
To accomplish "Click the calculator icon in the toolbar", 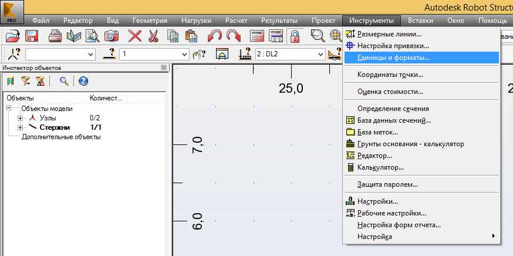I will 257,36.
